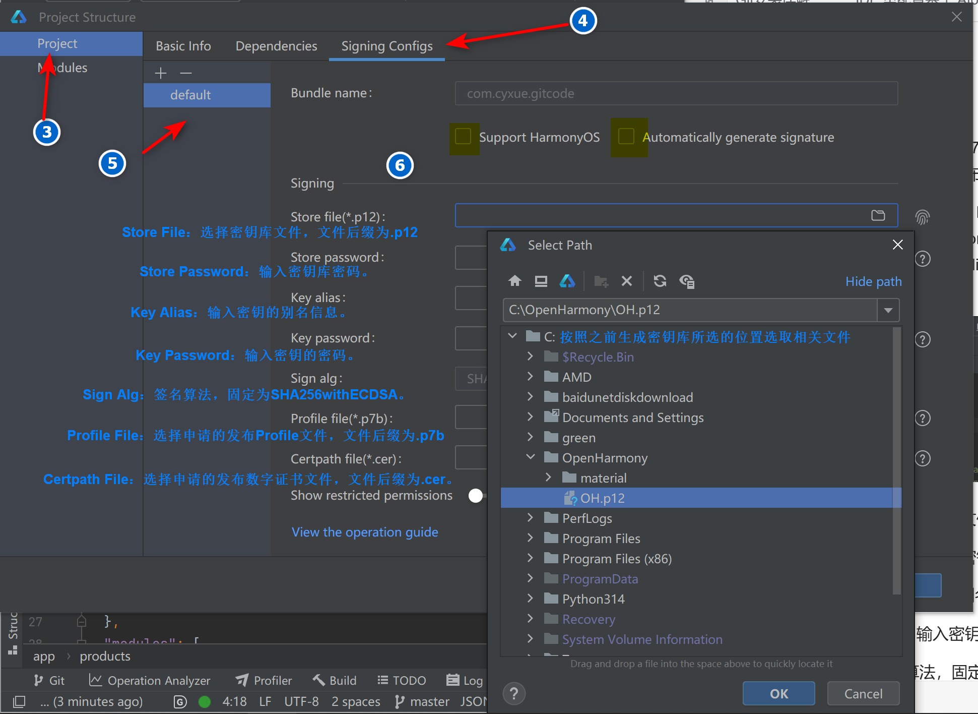Collapse the OpenHarmony folder
Viewport: 978px width, 714px height.
tap(530, 457)
